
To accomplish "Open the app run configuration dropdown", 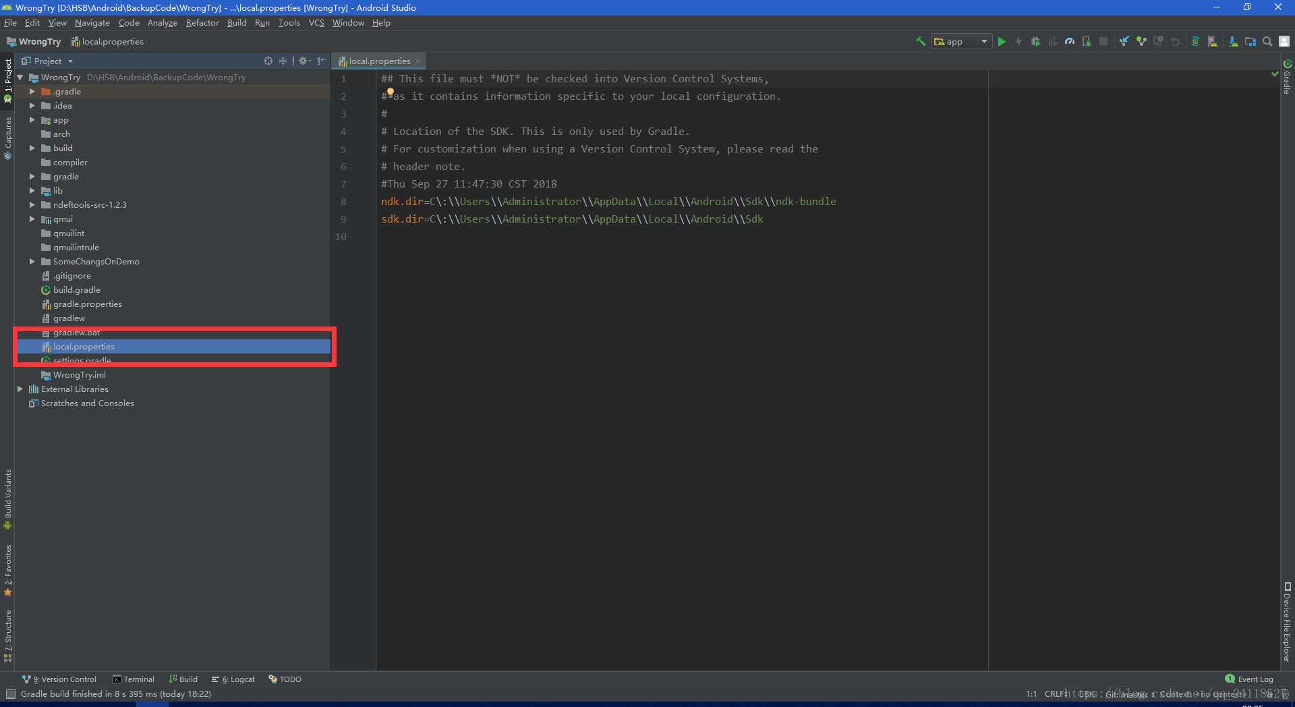I will point(961,42).
